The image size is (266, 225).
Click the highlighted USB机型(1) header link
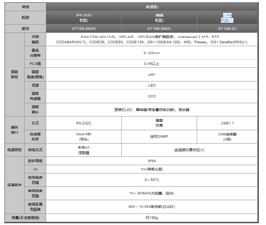pos(227,18)
